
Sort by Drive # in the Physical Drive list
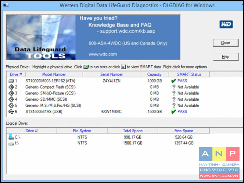tap(16, 74)
